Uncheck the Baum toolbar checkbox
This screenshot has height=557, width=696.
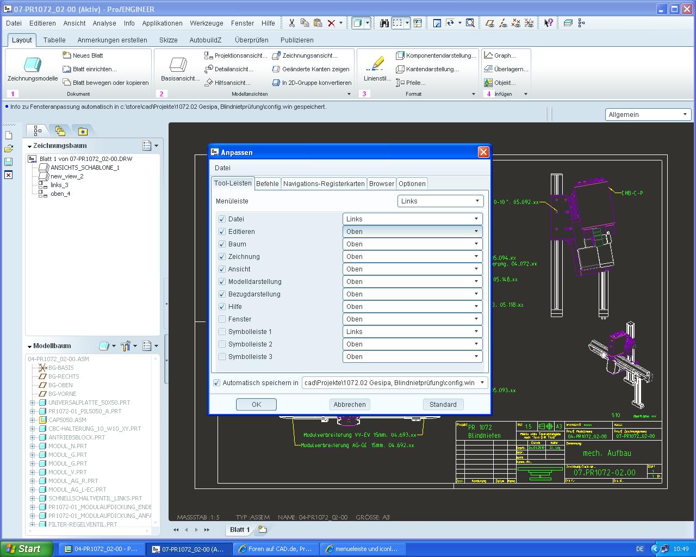(x=222, y=244)
